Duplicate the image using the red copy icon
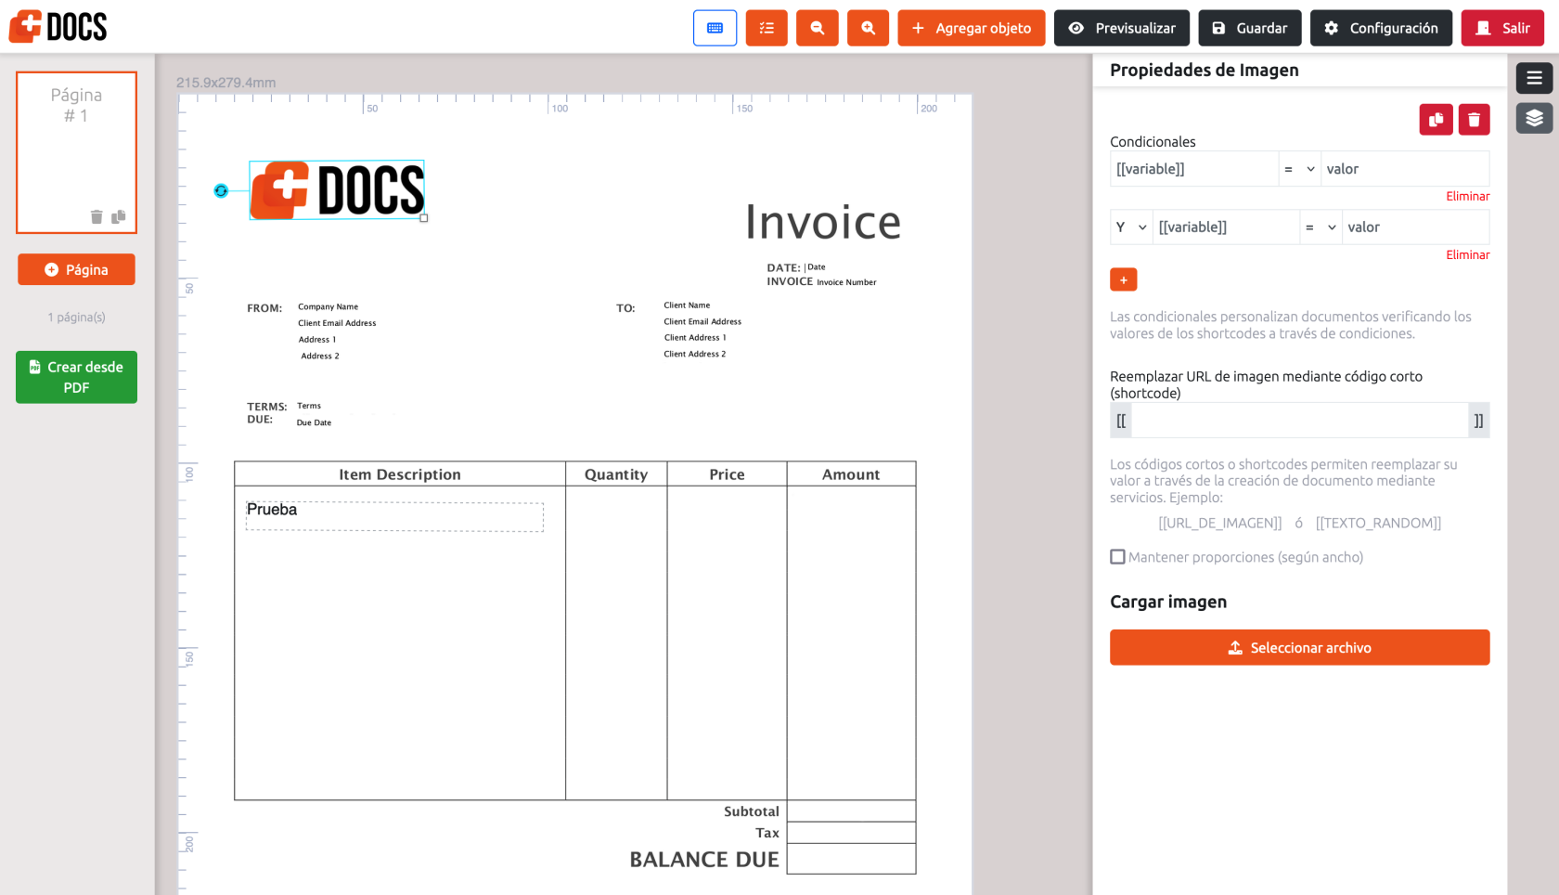The width and height of the screenshot is (1559, 895). click(1436, 119)
